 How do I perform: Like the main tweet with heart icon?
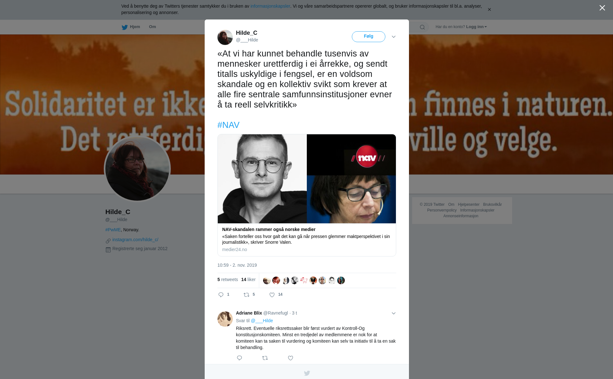pos(272,295)
